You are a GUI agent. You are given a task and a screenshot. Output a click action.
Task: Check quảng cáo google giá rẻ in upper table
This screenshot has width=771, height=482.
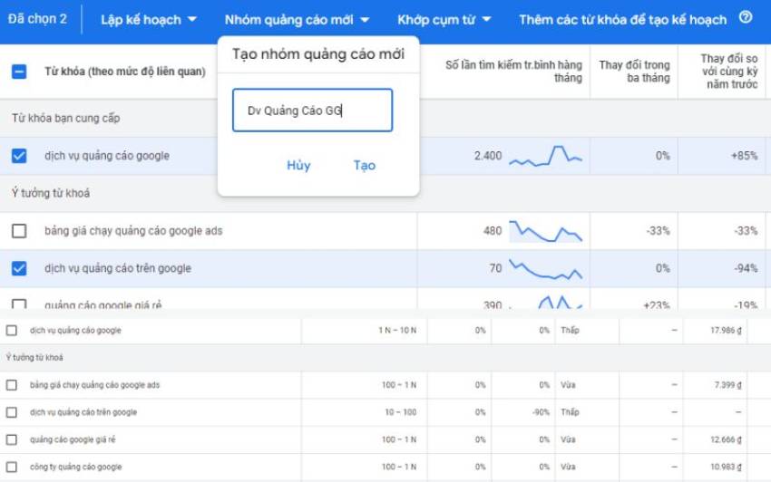[19, 304]
